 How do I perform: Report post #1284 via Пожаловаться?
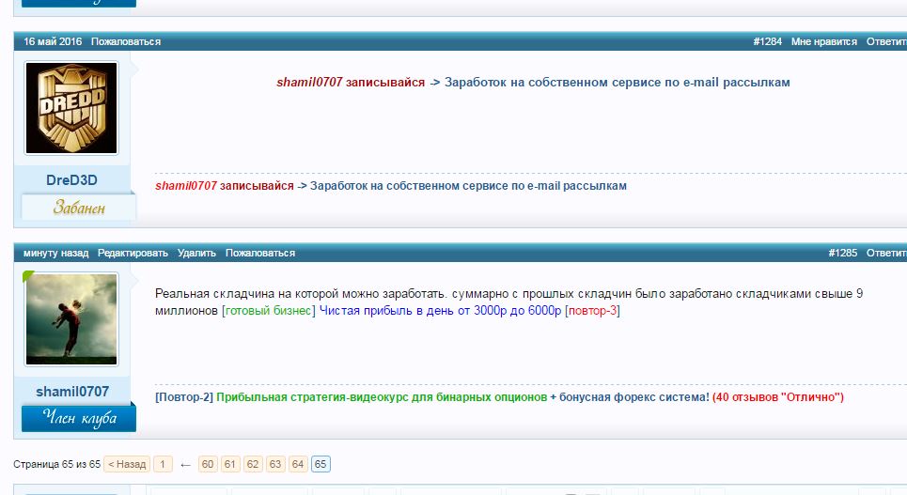pos(126,41)
